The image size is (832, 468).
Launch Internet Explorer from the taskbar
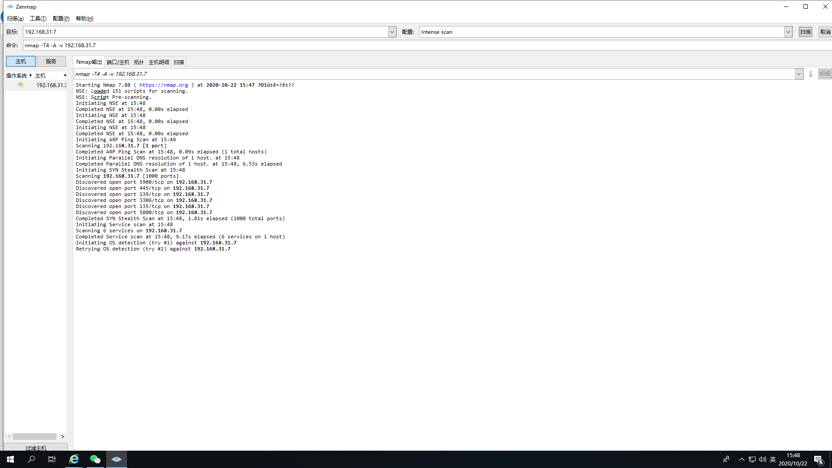click(74, 459)
